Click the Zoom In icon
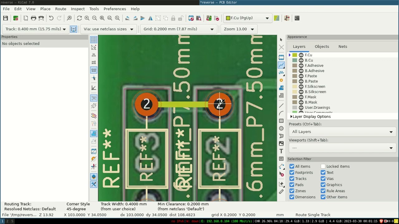The width and height of the screenshot is (399, 224). (87, 18)
